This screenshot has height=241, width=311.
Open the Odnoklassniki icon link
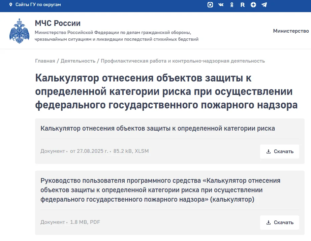[232, 5]
